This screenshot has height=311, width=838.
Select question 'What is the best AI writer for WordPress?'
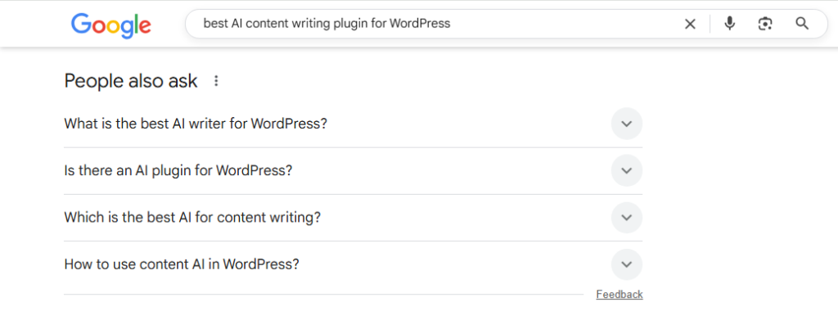(195, 124)
